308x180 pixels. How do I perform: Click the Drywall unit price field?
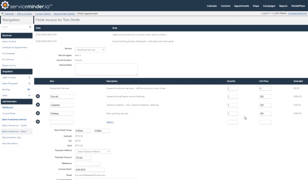click(265, 96)
